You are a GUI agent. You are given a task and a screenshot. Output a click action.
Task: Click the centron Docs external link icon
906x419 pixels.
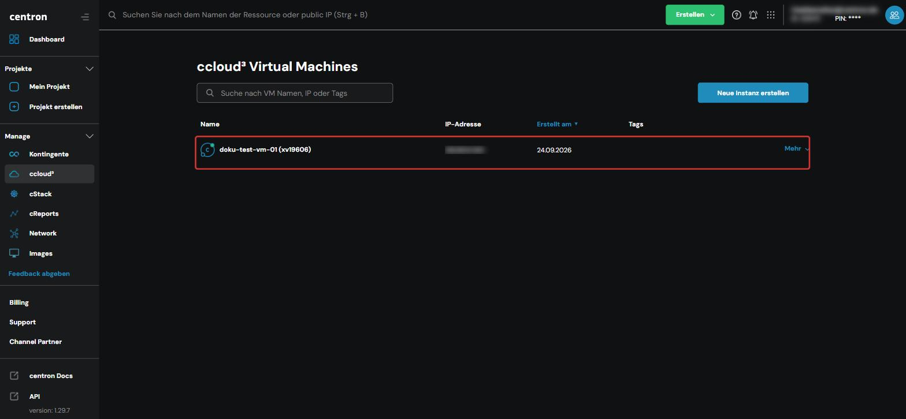point(14,376)
